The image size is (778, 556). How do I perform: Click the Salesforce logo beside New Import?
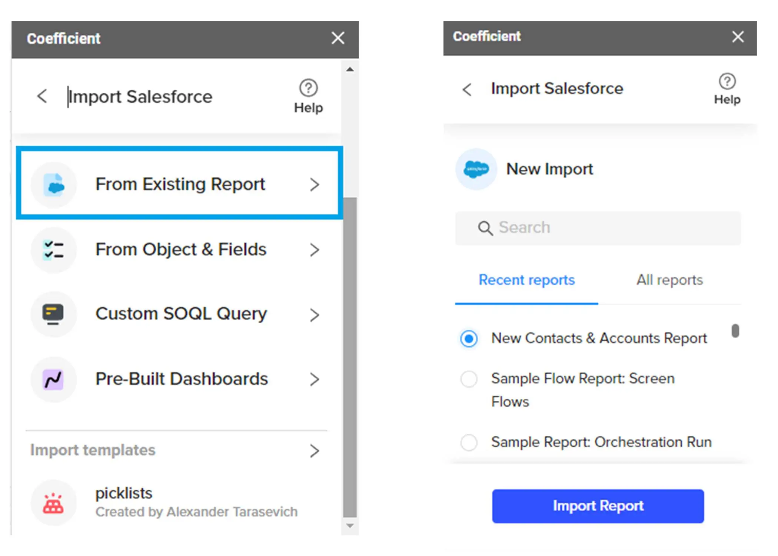click(x=476, y=169)
